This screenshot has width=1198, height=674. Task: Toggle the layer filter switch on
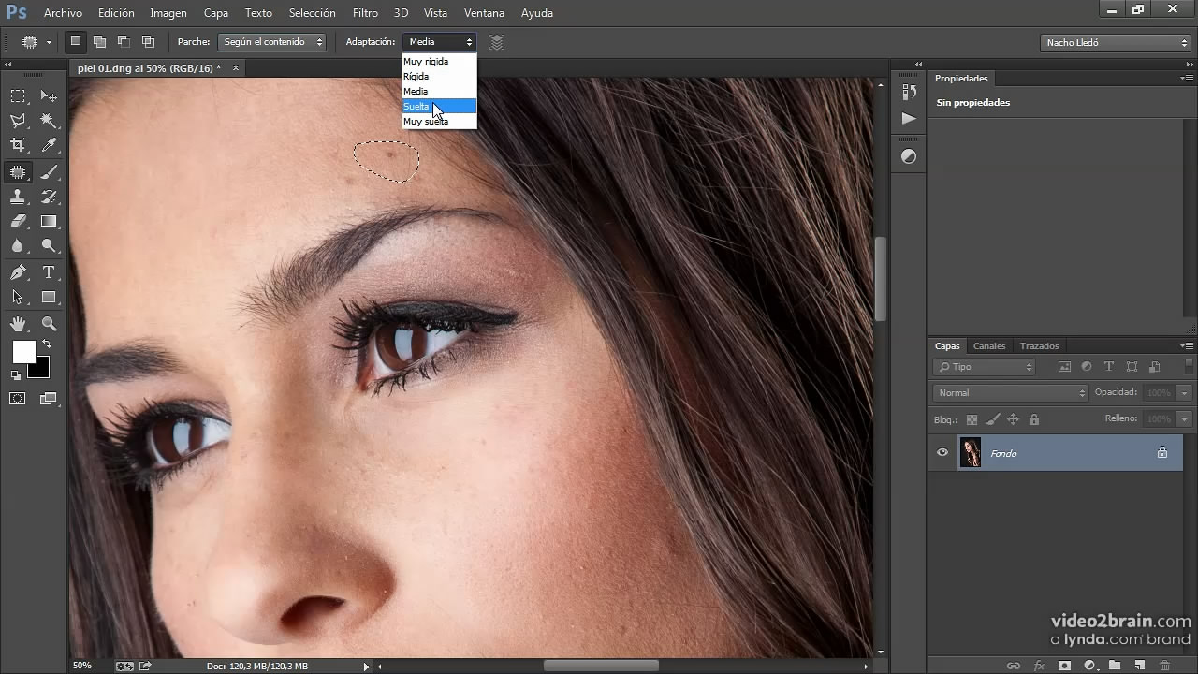[1188, 367]
